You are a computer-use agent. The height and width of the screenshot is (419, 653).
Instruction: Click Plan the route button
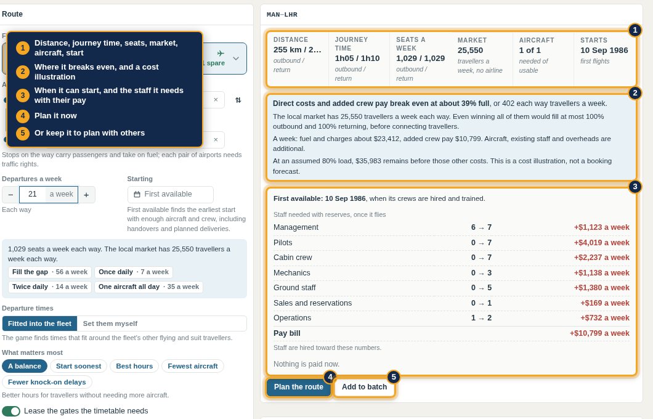click(x=298, y=387)
